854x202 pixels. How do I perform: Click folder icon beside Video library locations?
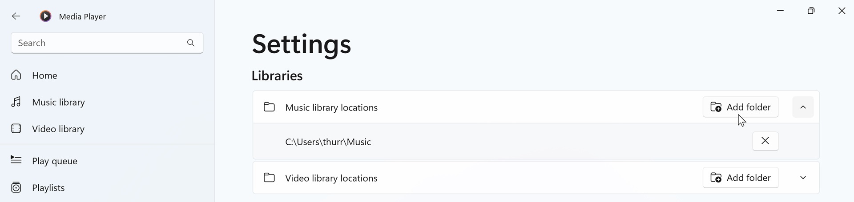pos(269,178)
